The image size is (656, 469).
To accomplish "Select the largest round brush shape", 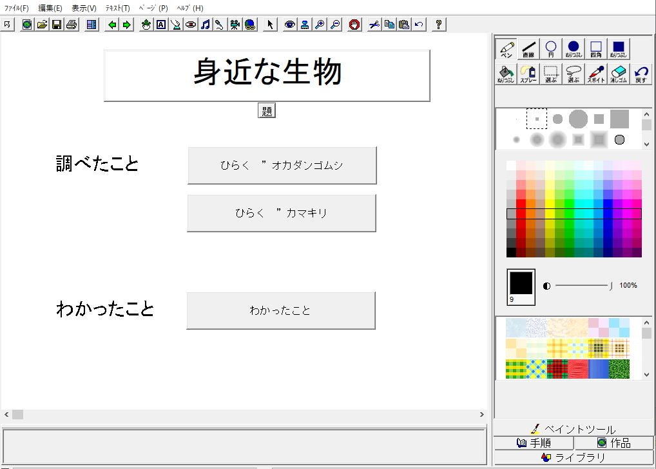I will (578, 119).
